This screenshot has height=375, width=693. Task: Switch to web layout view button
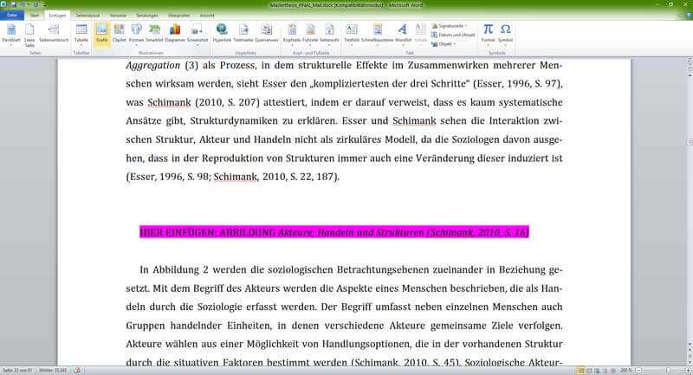click(x=597, y=371)
